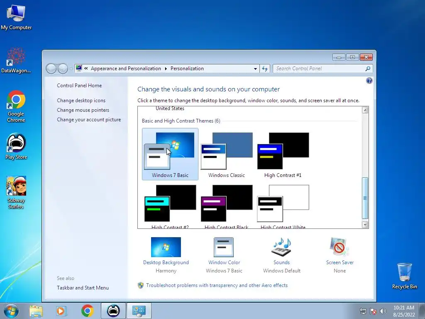Open the Desktop Background settings icon
The height and width of the screenshot is (319, 425).
point(166,247)
